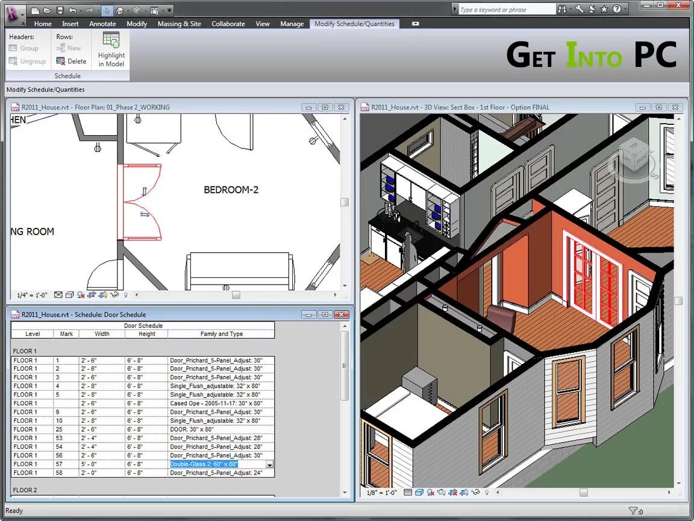Click rendering dialog teapot icon in 3D view bar

441,492
